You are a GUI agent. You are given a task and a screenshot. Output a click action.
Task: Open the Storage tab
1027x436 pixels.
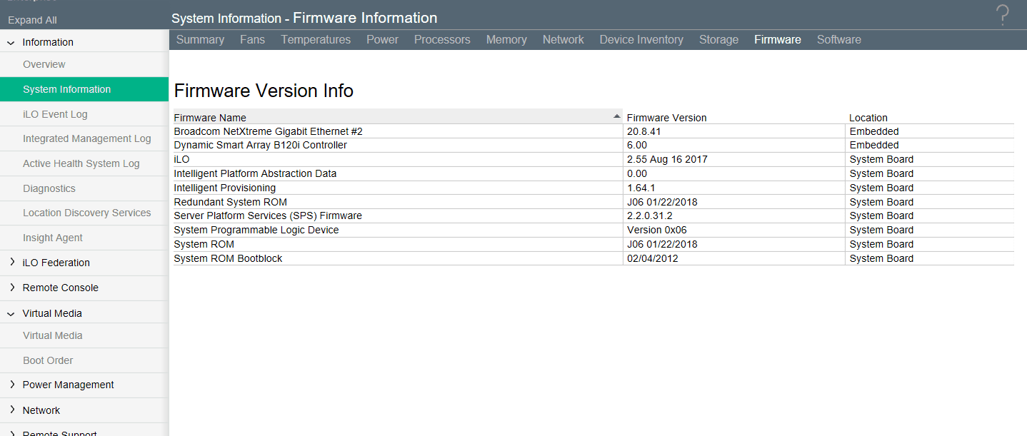coord(718,40)
